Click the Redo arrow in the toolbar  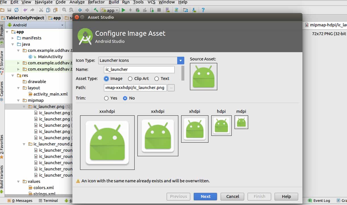(x=32, y=10)
